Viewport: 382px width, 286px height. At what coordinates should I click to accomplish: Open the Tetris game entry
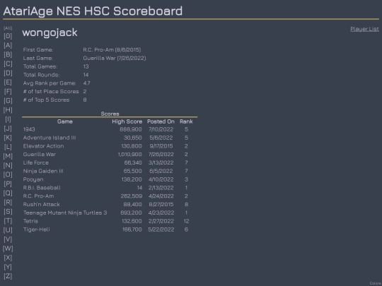[30, 221]
